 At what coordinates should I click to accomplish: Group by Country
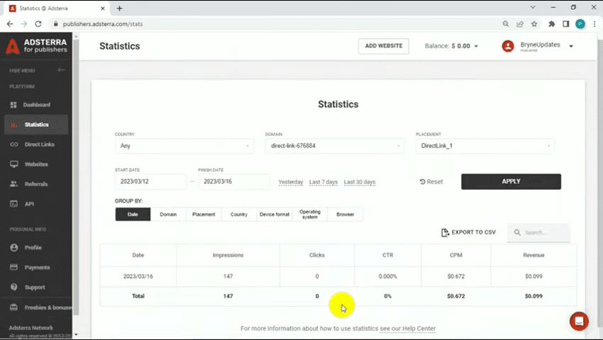239,215
